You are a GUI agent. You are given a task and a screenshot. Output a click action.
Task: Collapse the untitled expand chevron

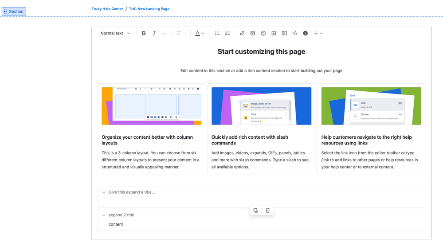click(104, 192)
